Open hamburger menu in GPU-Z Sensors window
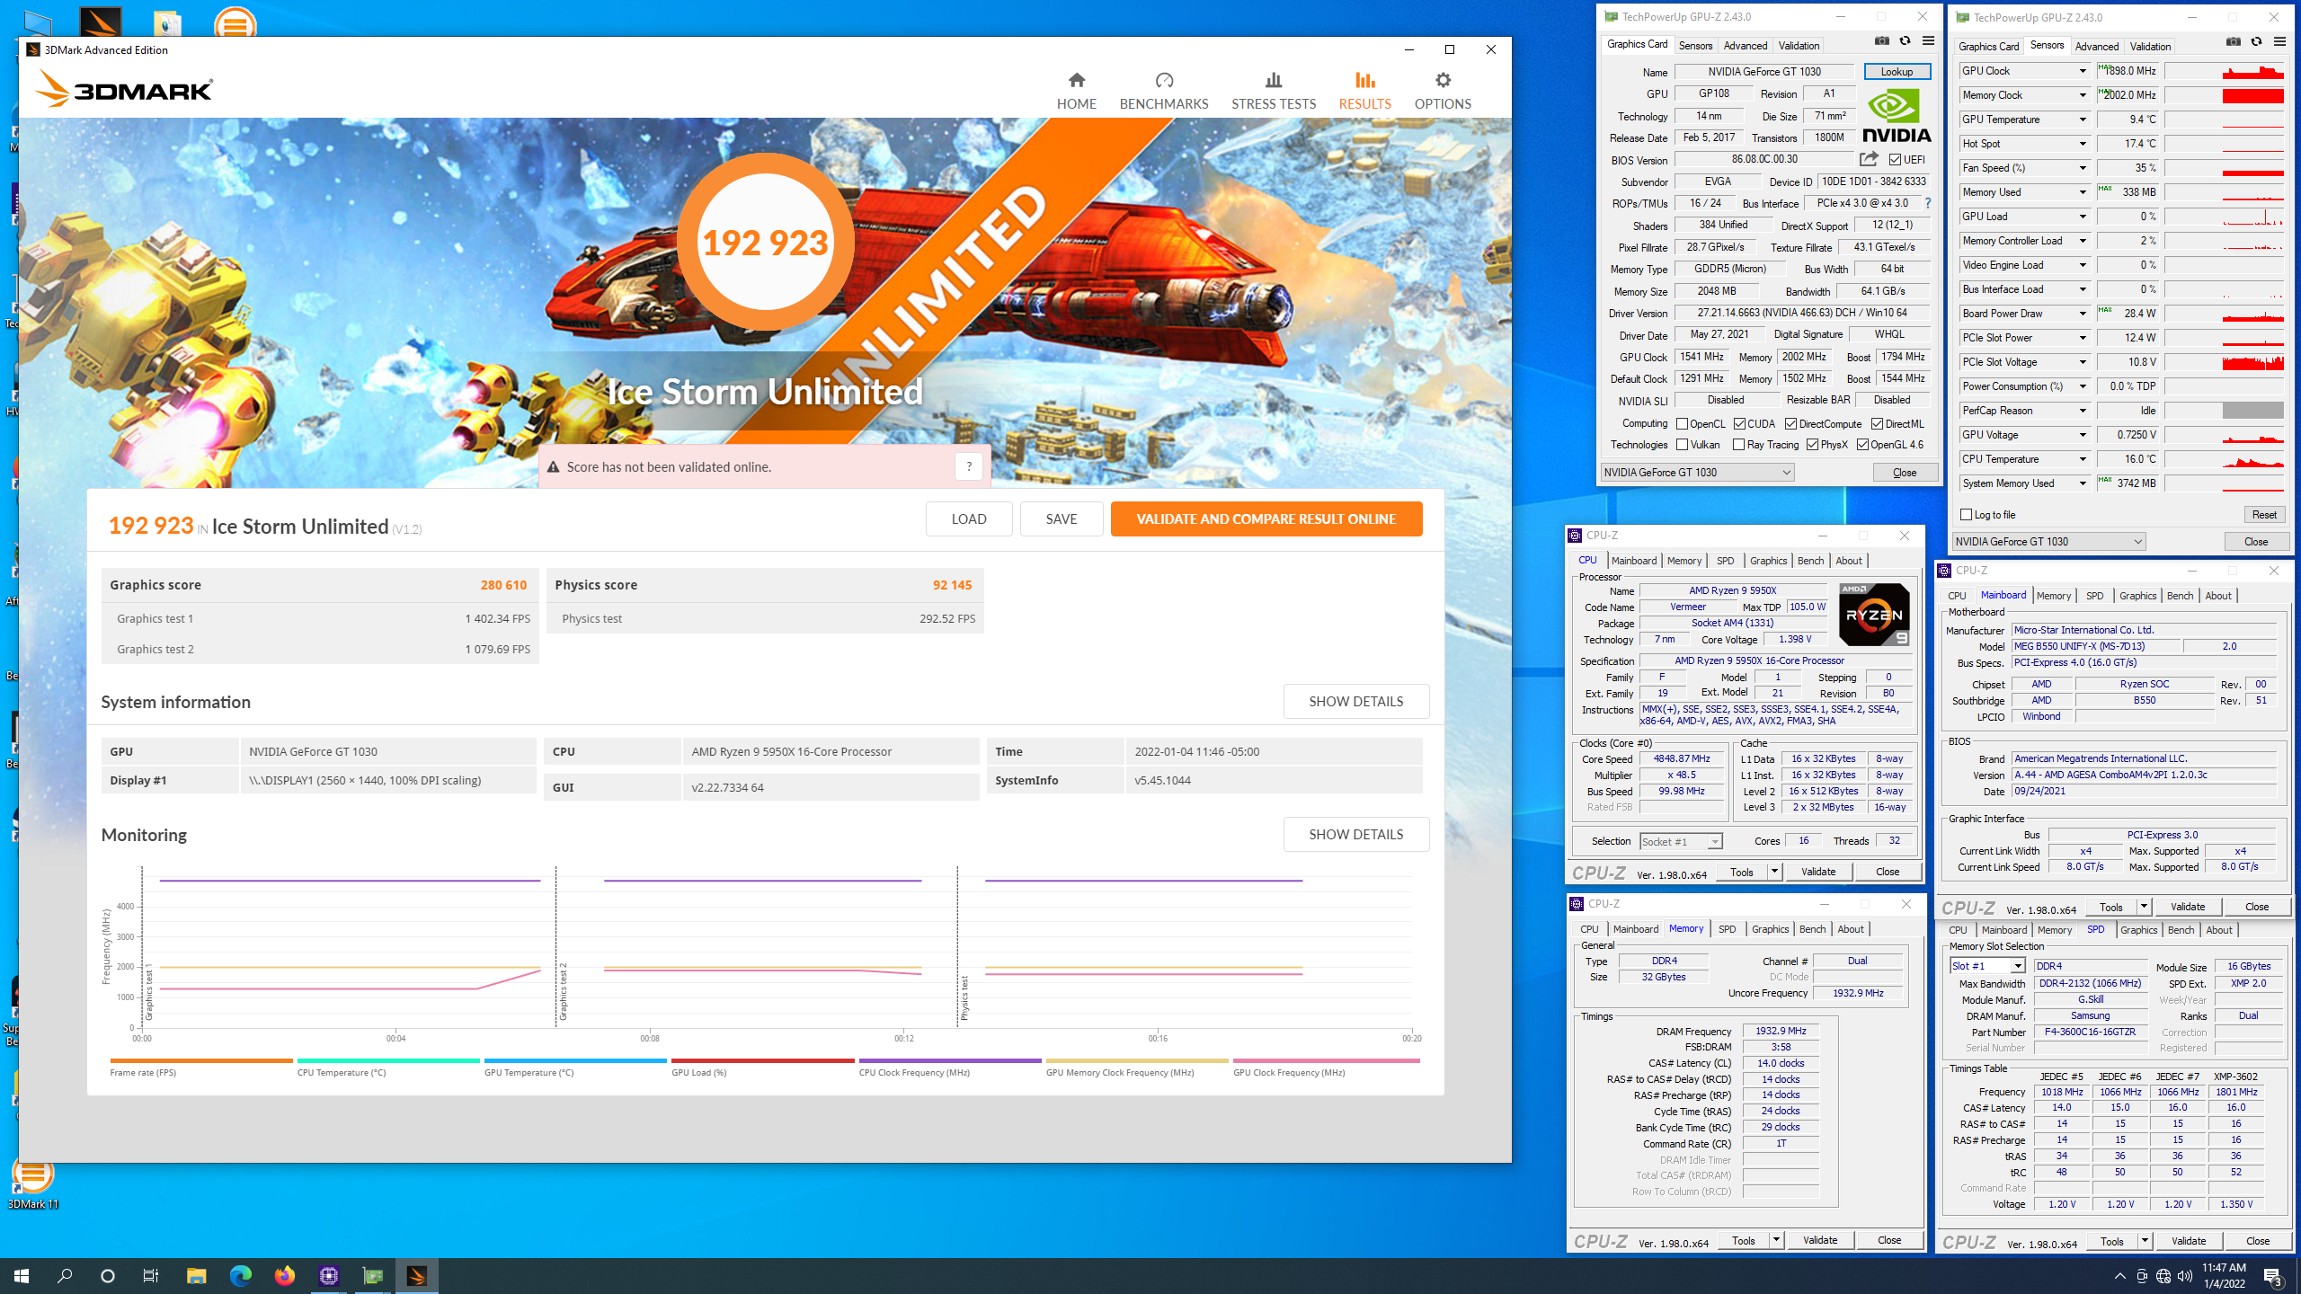 (2279, 41)
